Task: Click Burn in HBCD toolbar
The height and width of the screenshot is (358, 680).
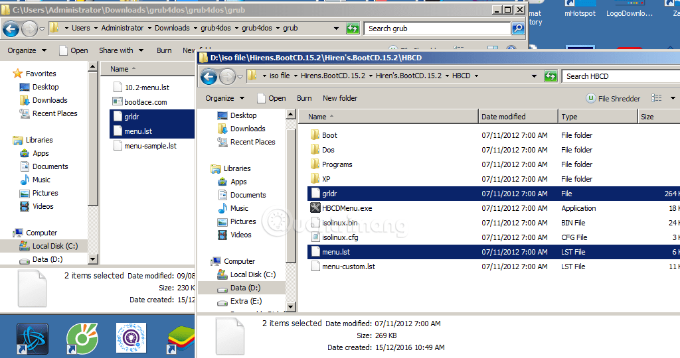Action: click(x=304, y=98)
